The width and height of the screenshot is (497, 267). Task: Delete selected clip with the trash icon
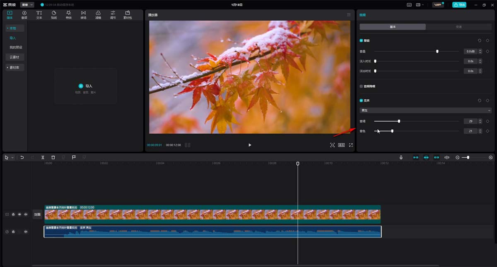[53, 157]
